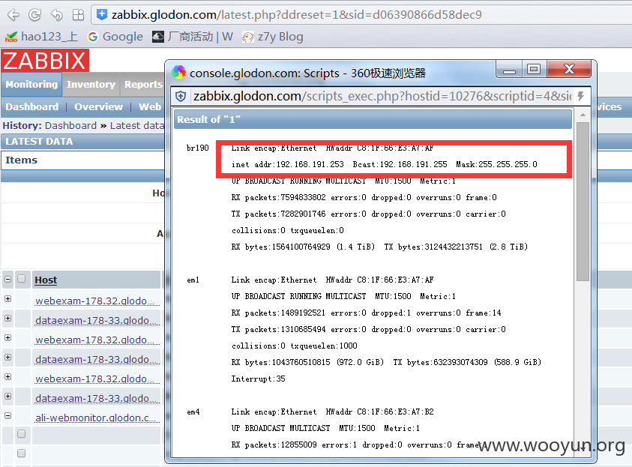This screenshot has width=632, height=467.
Task: Collapse ali-webmonitor.glodon host row
Action: coord(7,415)
